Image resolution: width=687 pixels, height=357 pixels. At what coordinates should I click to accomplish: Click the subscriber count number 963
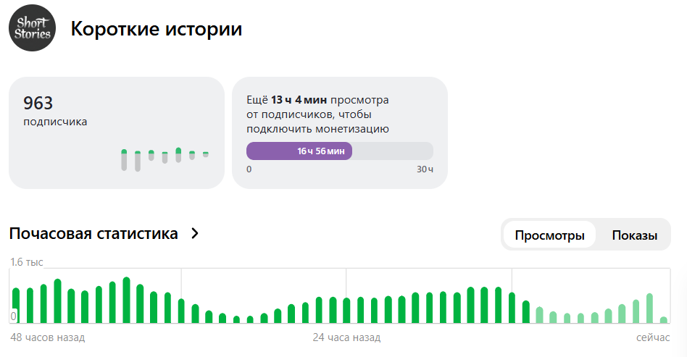[x=38, y=103]
